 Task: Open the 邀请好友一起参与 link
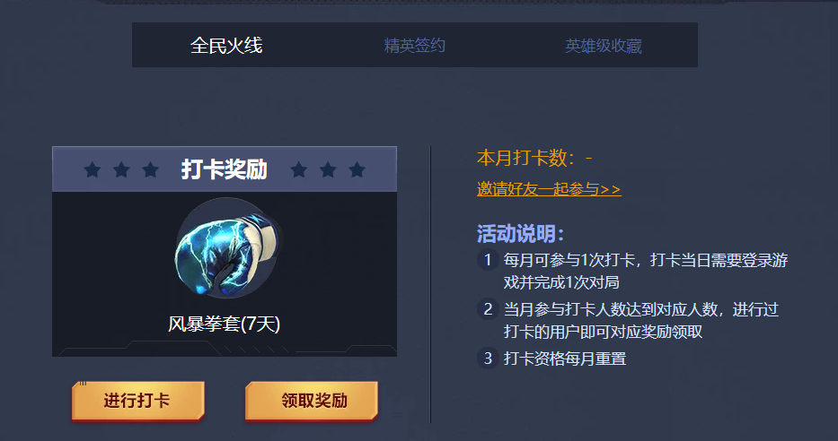pyautogui.click(x=549, y=189)
